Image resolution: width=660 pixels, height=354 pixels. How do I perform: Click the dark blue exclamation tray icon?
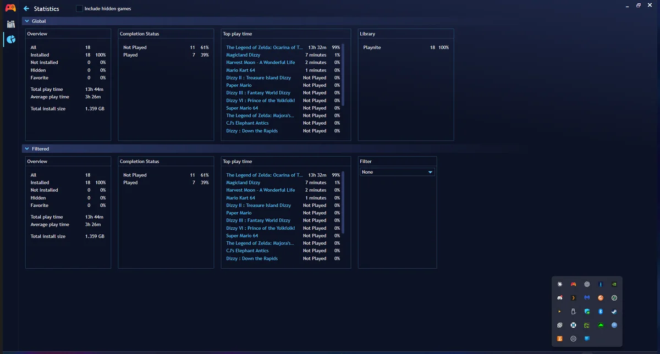pos(601,284)
